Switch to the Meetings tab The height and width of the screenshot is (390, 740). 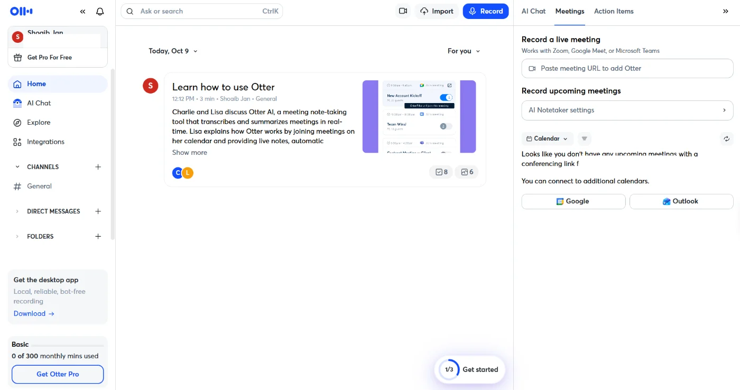(570, 11)
